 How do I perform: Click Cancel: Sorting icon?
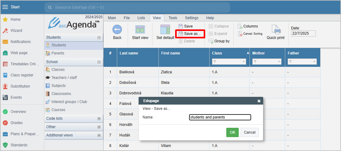point(240,34)
